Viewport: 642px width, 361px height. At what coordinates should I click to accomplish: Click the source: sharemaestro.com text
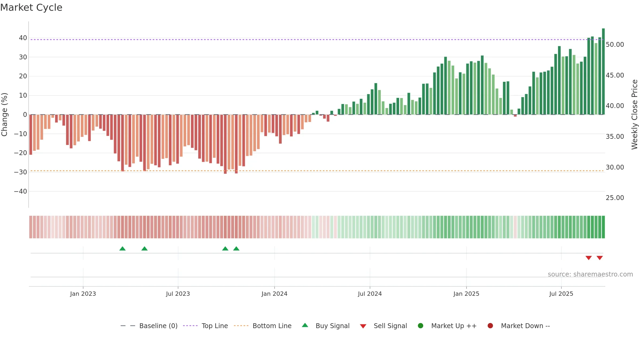pyautogui.click(x=590, y=274)
